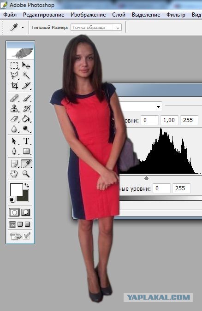202x311 pixels.
Task: Switch to Standard editing mode
Action: [14, 212]
